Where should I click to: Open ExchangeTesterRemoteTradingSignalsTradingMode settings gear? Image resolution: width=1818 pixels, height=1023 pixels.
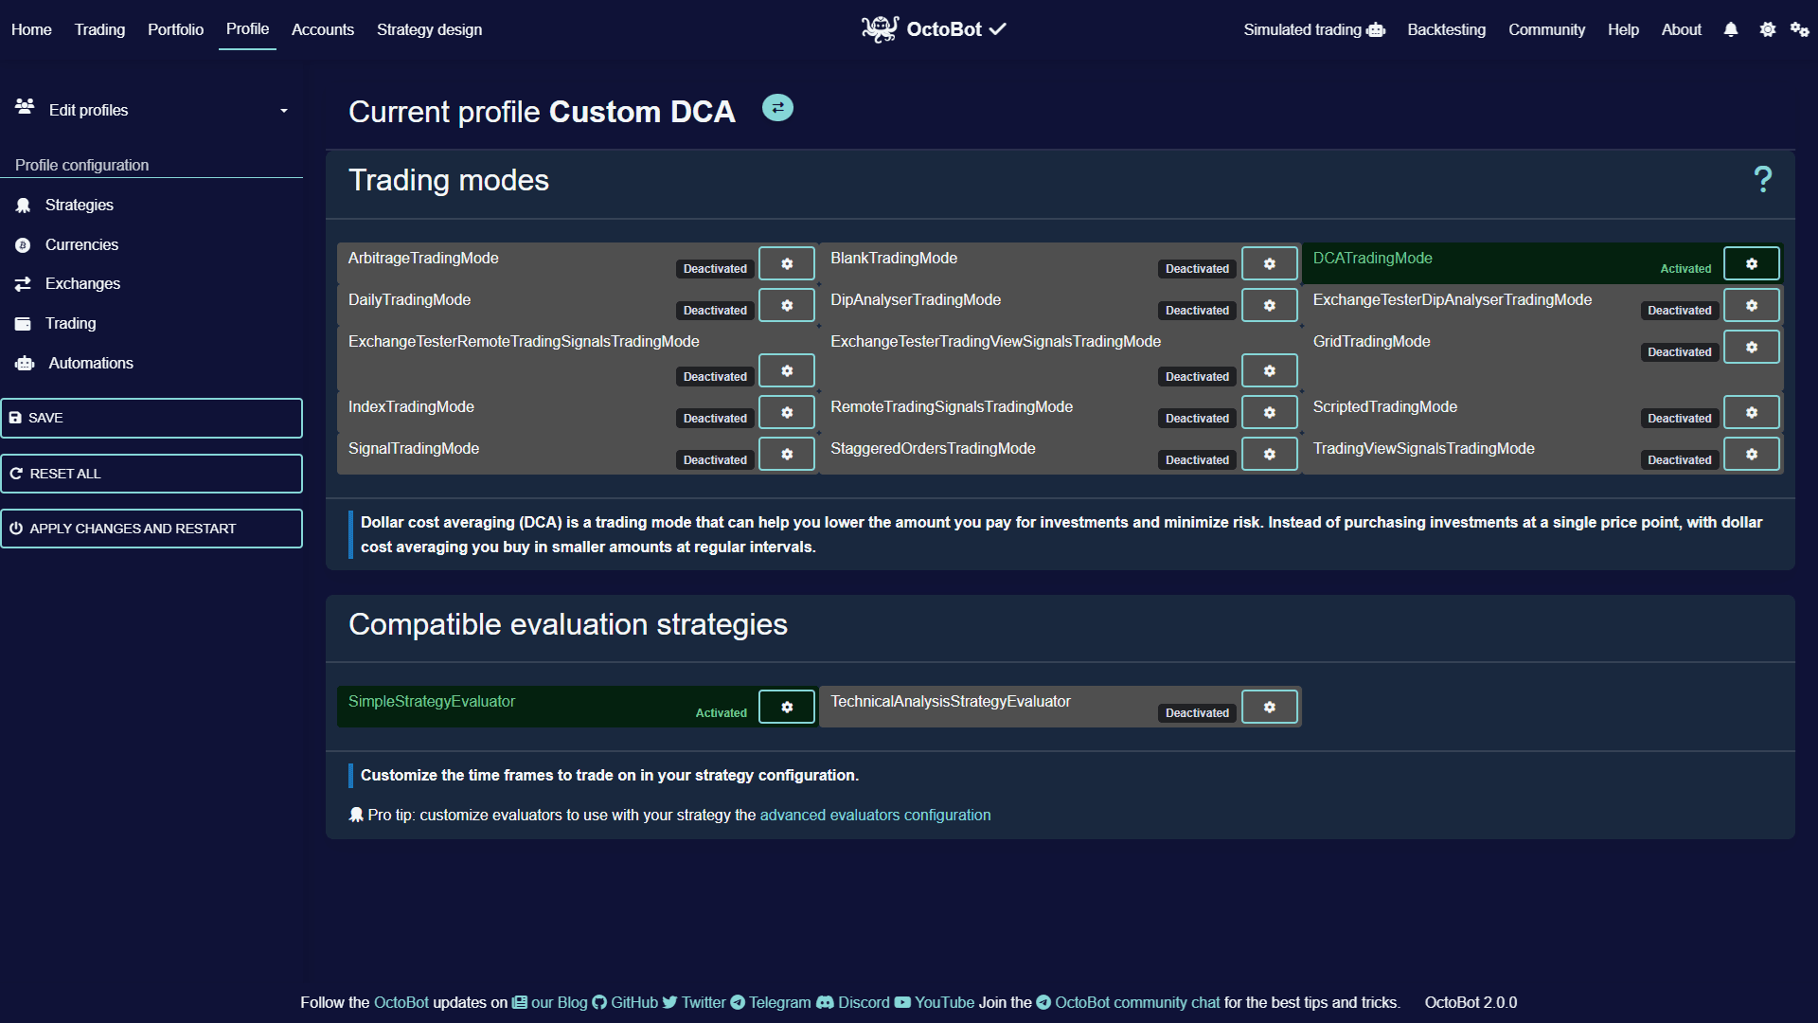tap(787, 370)
